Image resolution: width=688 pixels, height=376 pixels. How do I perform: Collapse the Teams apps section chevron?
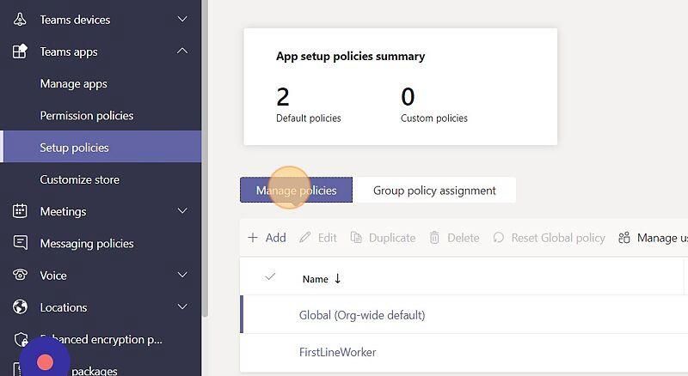point(182,52)
